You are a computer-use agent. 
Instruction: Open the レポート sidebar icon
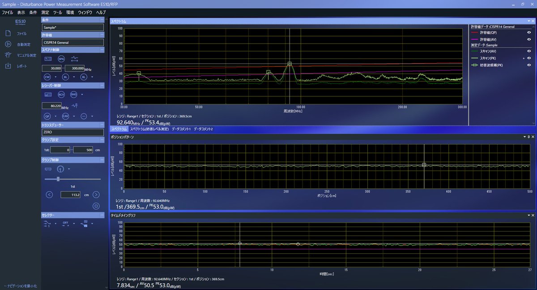tap(8, 66)
